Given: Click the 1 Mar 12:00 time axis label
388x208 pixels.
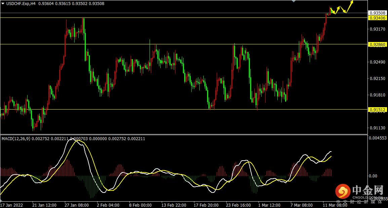Looking at the screenshot, I should pyautogui.click(x=269, y=205).
